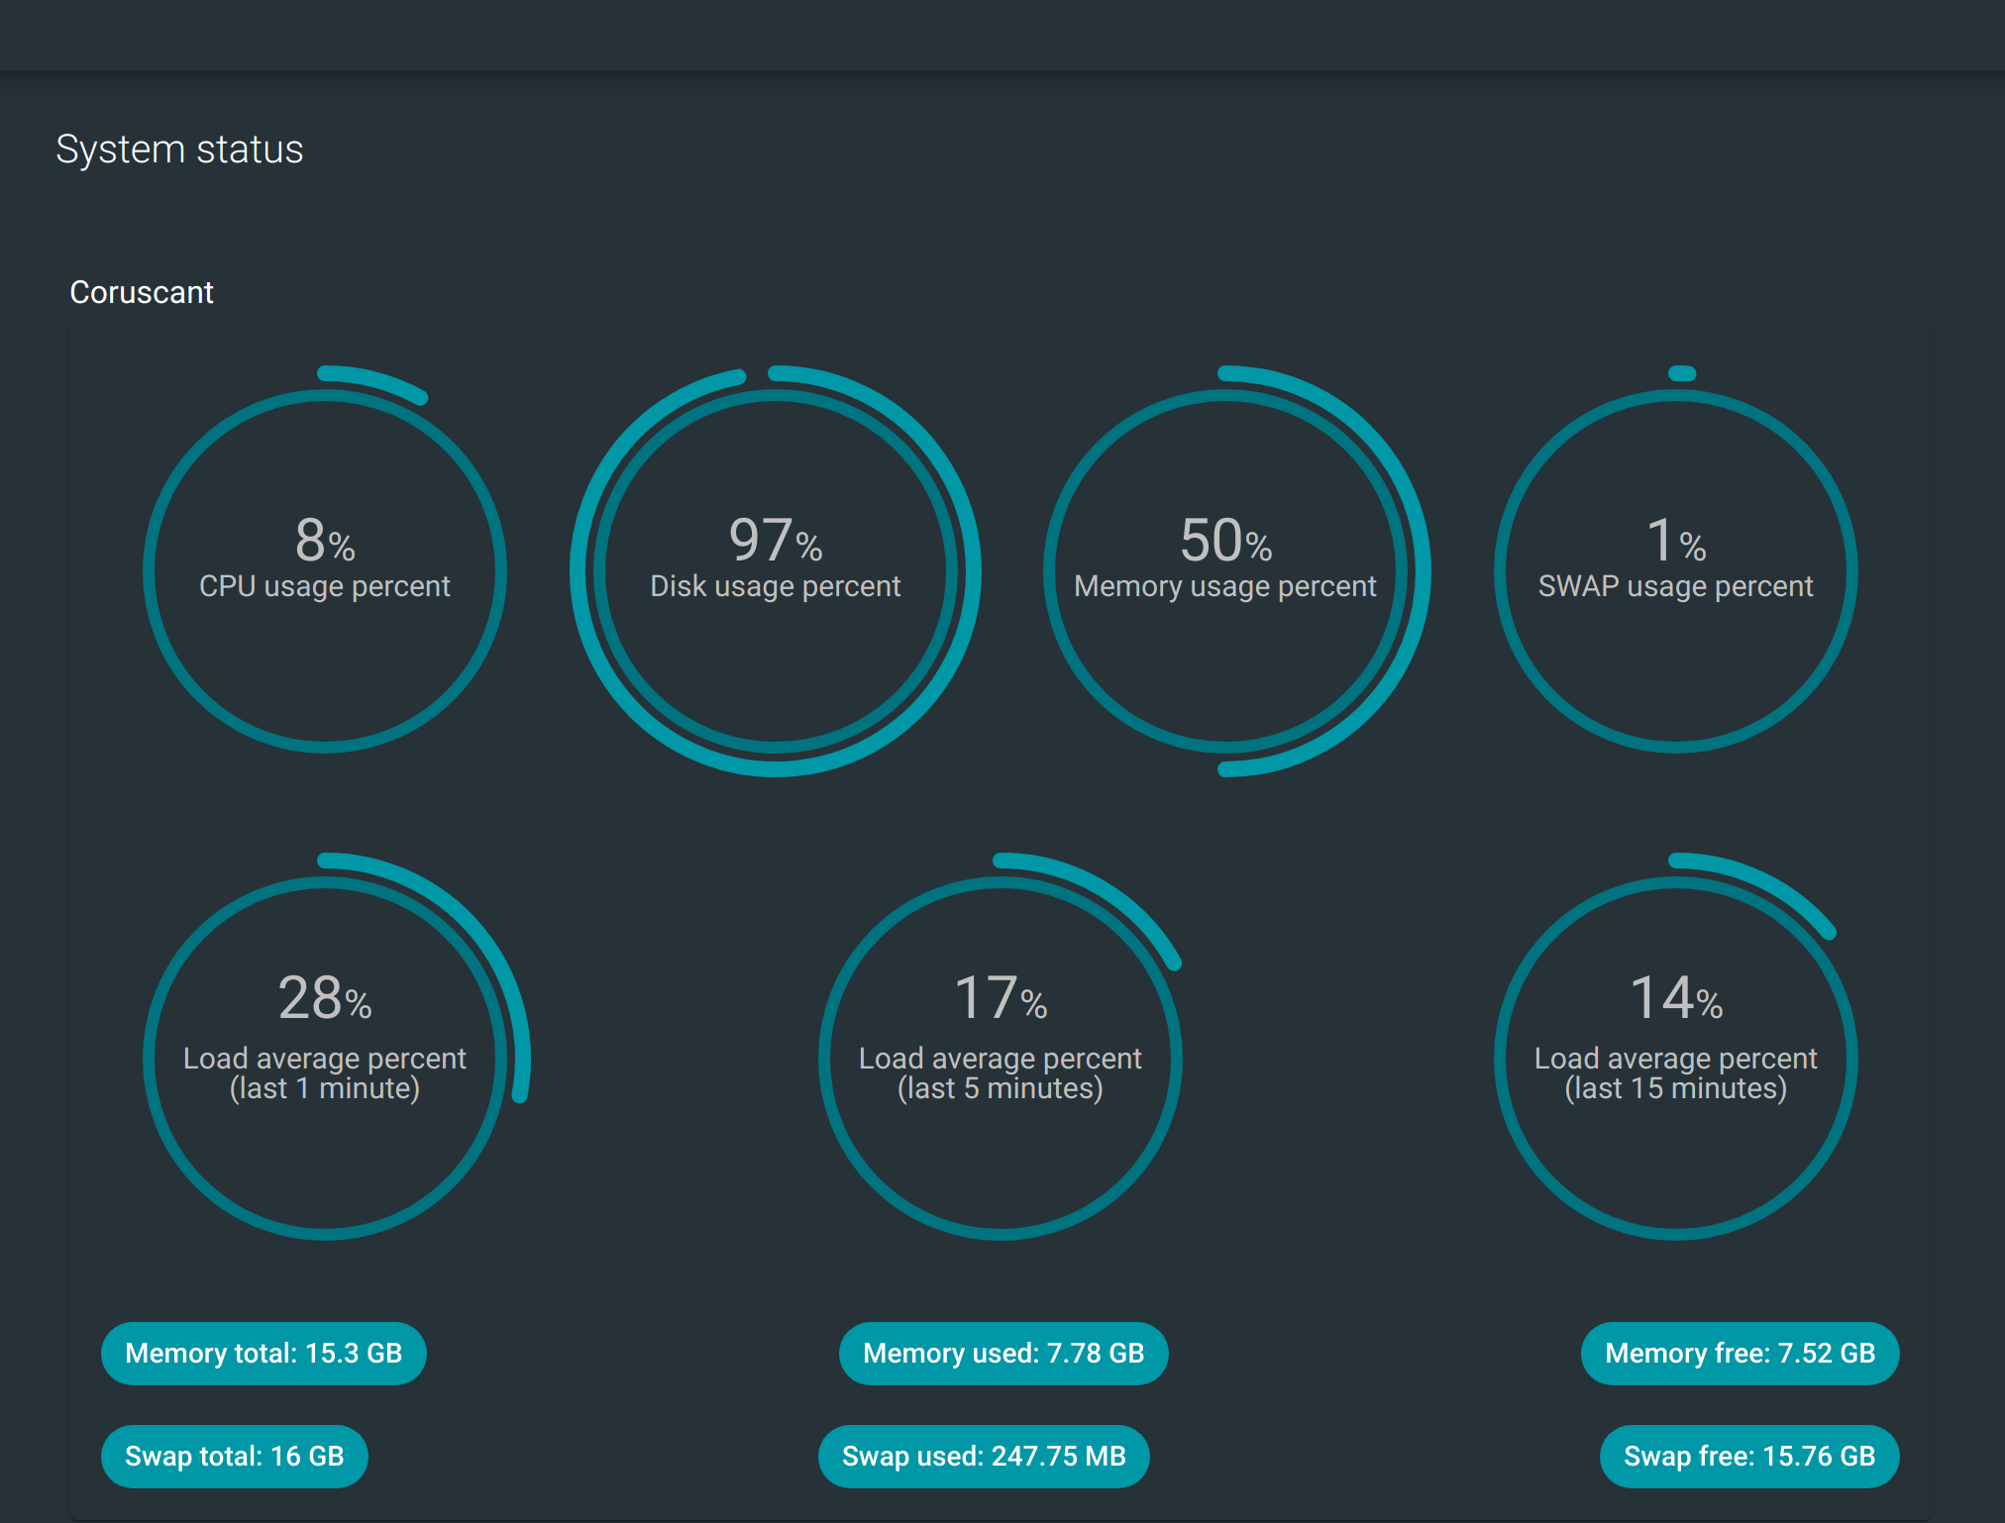This screenshot has width=2005, height=1523.
Task: Expand the Coruscant status panel
Action: point(1002,891)
